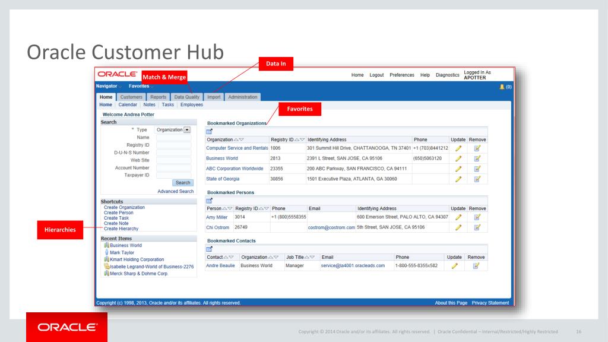Sort contacts Organization column ascending
The height and width of the screenshot is (342, 608).
pos(270,257)
